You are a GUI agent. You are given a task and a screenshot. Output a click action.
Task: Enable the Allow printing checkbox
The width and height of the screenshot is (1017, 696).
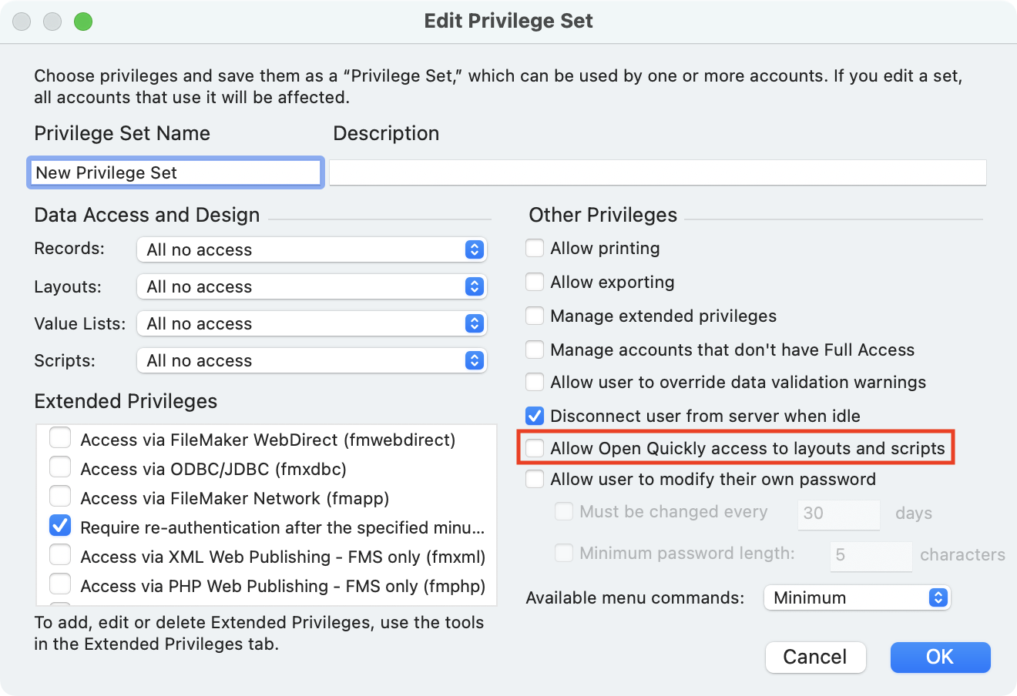(x=535, y=248)
